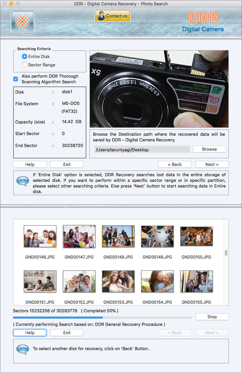This screenshot has height=373, width=242.
Task: Click the disabled Next > button at bottom
Action: (x=212, y=333)
